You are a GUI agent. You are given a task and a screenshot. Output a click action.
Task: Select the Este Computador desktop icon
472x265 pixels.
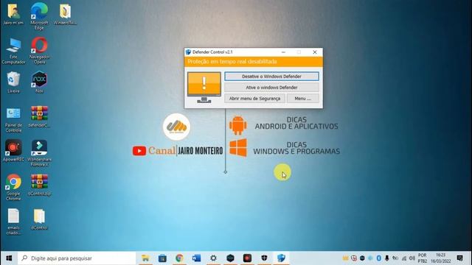tap(13, 51)
